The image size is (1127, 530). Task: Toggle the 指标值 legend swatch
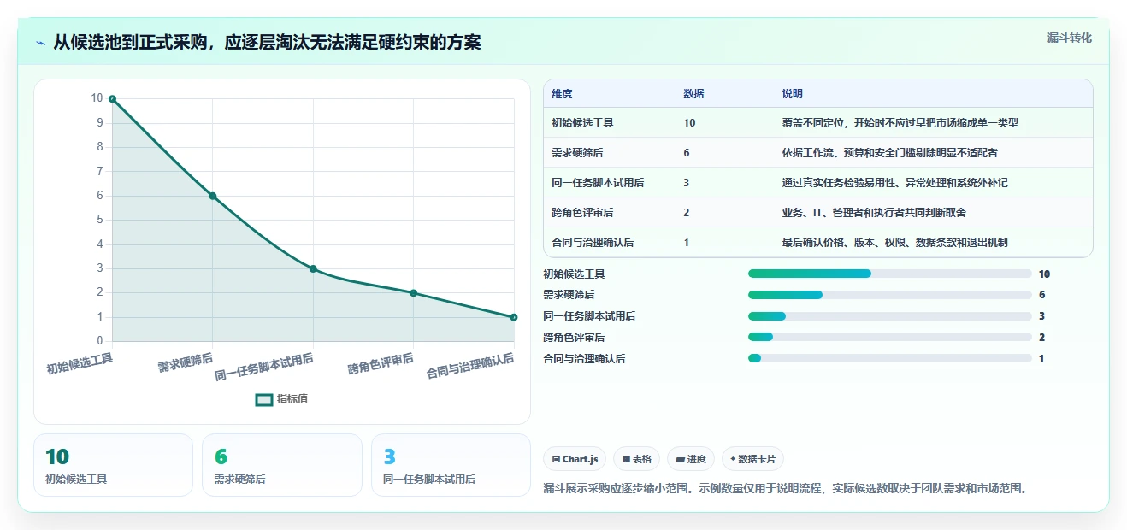click(x=264, y=399)
